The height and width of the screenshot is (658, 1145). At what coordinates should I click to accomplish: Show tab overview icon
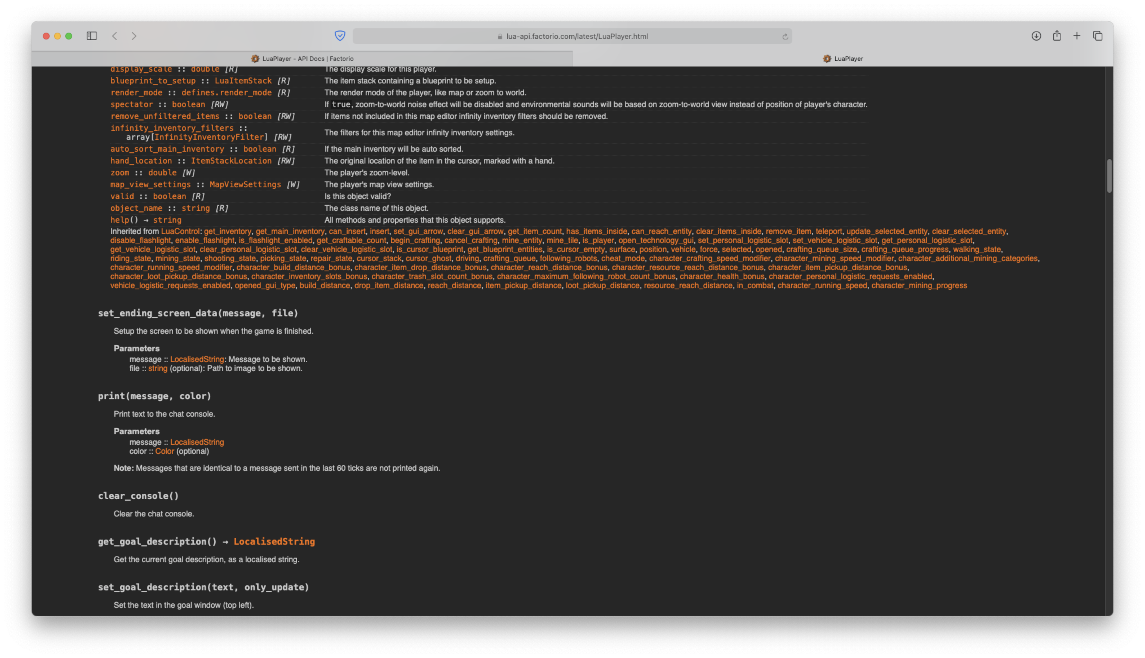pos(1098,36)
